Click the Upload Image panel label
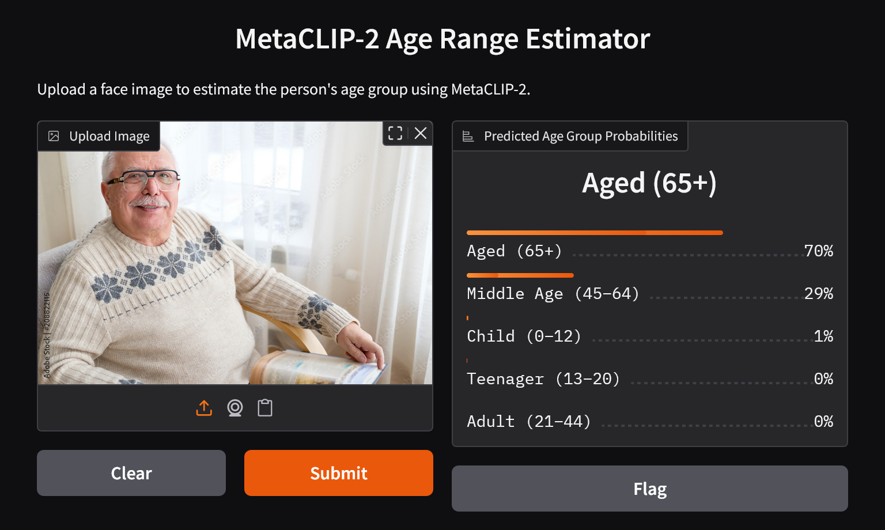The width and height of the screenshot is (885, 530). (109, 136)
